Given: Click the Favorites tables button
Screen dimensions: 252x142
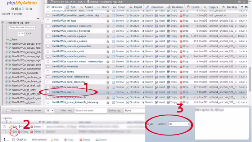Looking at the screenshot, I should tap(17, 14).
